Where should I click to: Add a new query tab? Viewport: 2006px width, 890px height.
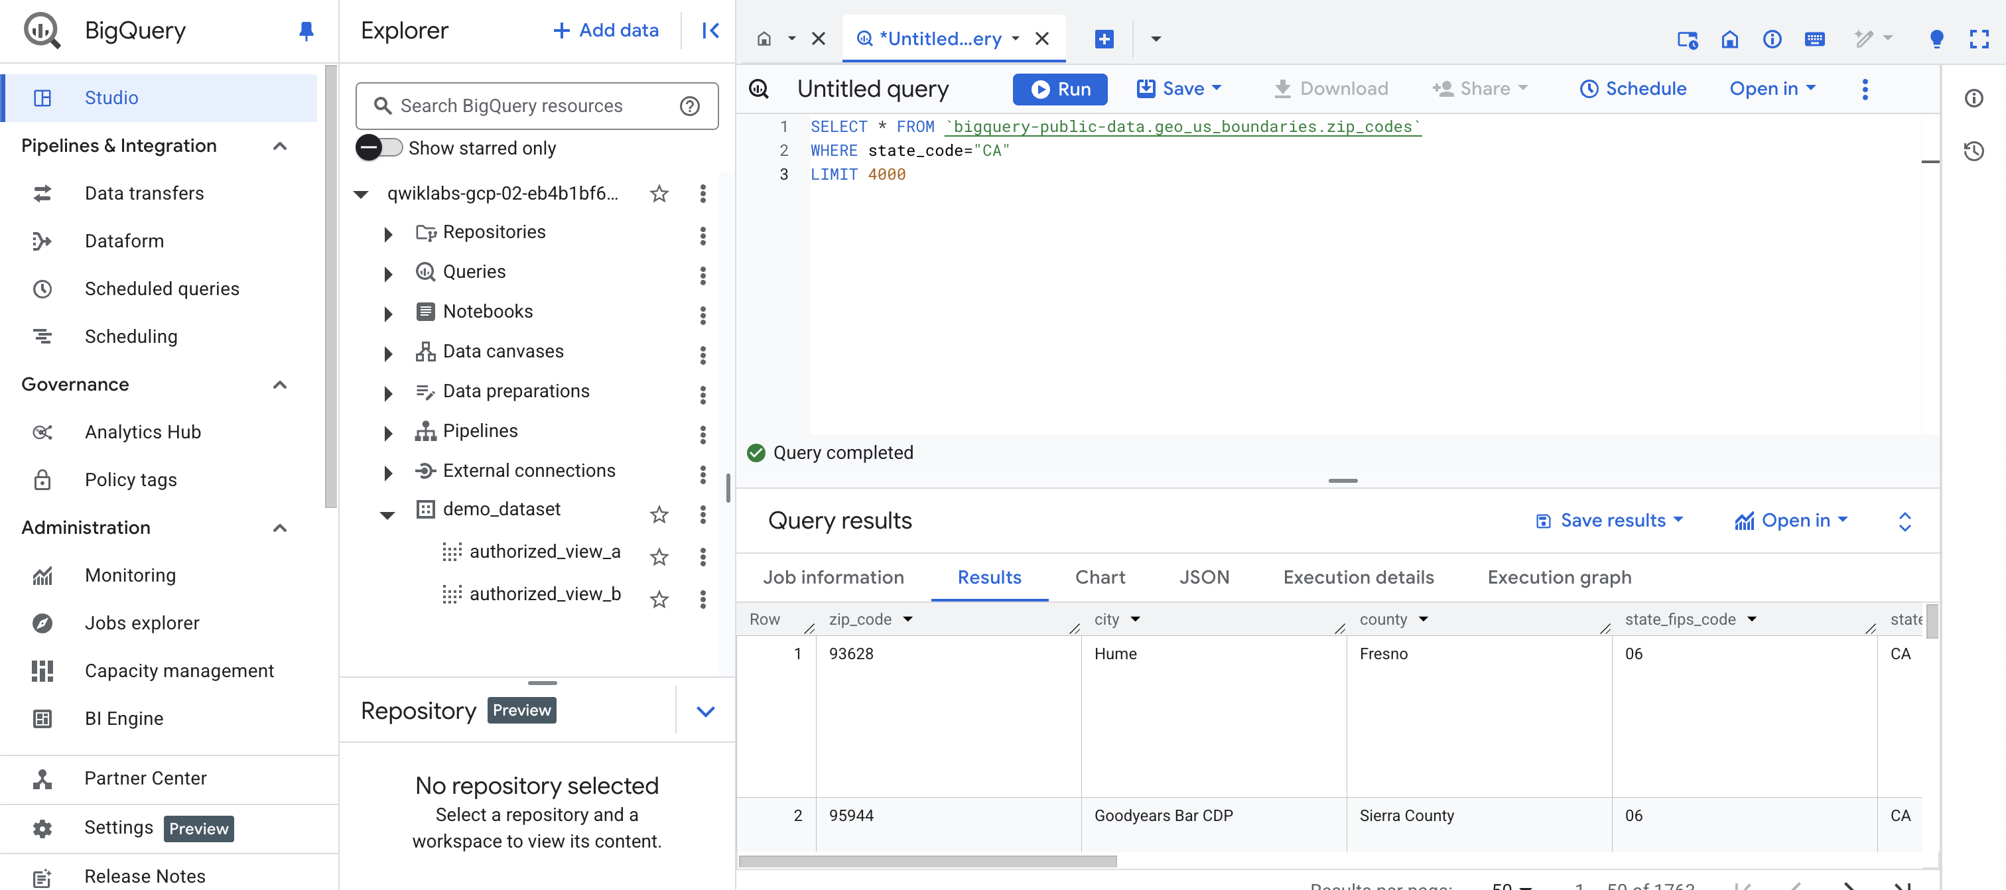(1103, 38)
